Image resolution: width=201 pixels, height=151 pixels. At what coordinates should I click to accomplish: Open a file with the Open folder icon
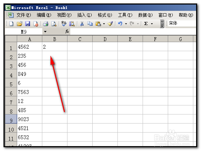click(x=20, y=24)
